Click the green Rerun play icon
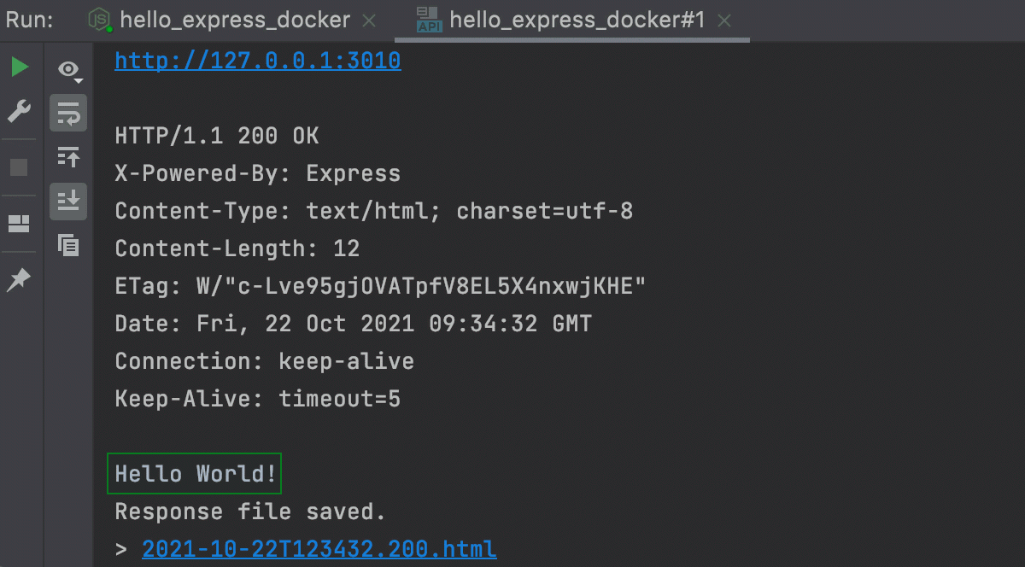 coord(19,67)
